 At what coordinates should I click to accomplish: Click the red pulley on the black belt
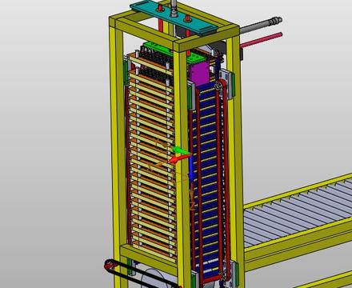[109, 266]
